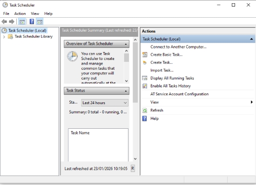Click the Display All Running Tasks icon
The height and width of the screenshot is (185, 256).
(x=145, y=78)
